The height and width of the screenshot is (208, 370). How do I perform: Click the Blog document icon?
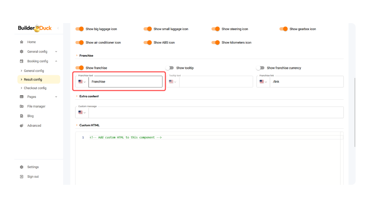22,116
